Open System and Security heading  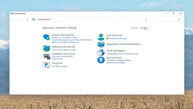pos(63,35)
